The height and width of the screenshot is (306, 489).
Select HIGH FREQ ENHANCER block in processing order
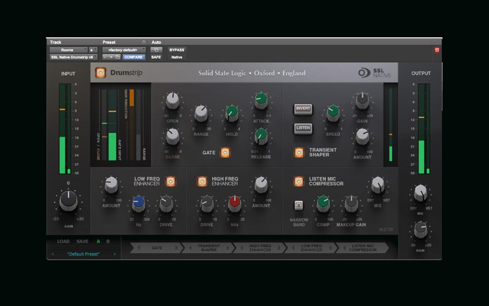point(260,248)
